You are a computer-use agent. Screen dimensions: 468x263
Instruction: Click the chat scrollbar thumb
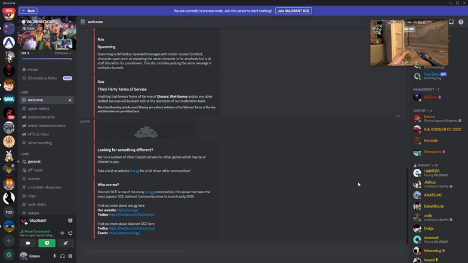coord(406,206)
